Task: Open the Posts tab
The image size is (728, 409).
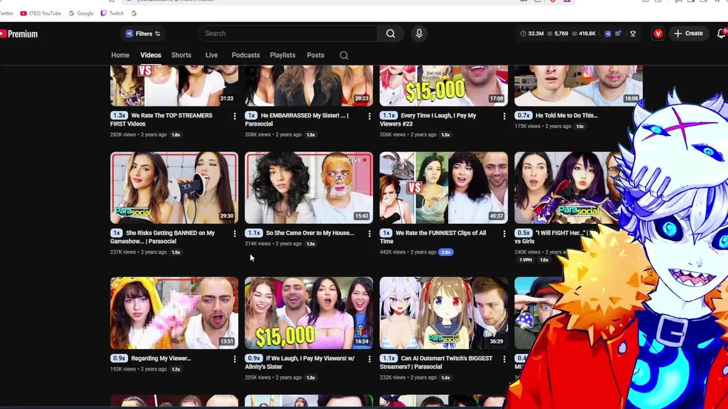Action: [316, 55]
